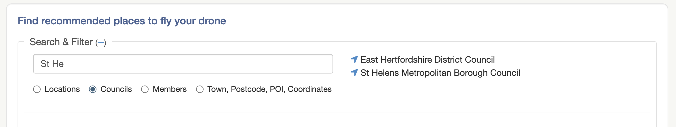Open the St Helens Metropolitan Borough Council result
This screenshot has width=676, height=127.
tap(440, 73)
